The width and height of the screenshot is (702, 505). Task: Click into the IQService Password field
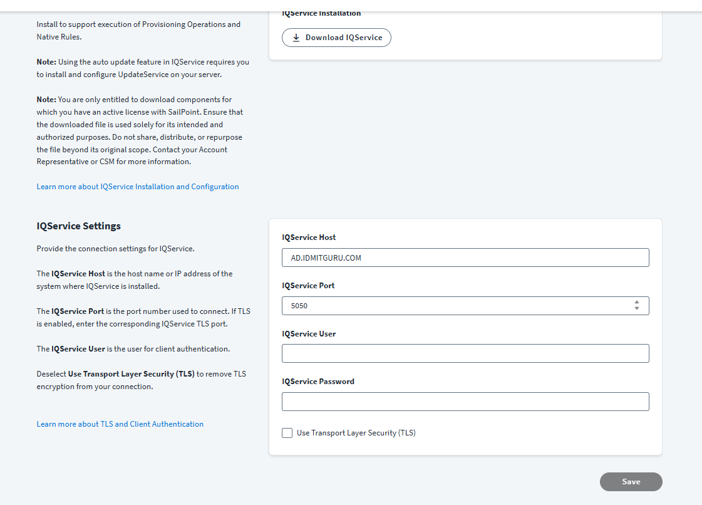pyautogui.click(x=465, y=402)
